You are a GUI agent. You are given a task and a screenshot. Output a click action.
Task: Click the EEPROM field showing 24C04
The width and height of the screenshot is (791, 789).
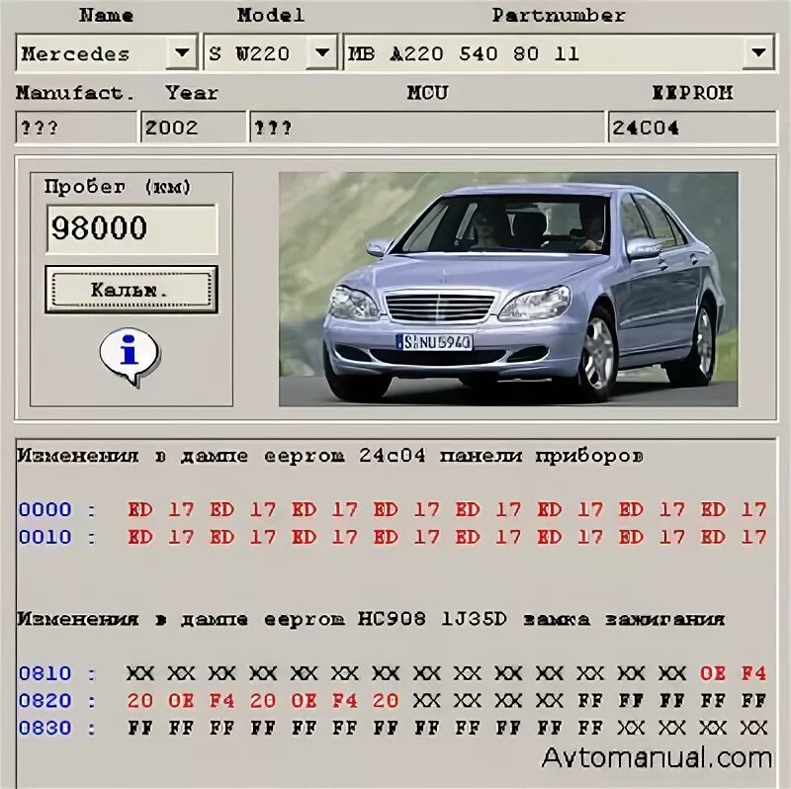(x=692, y=128)
